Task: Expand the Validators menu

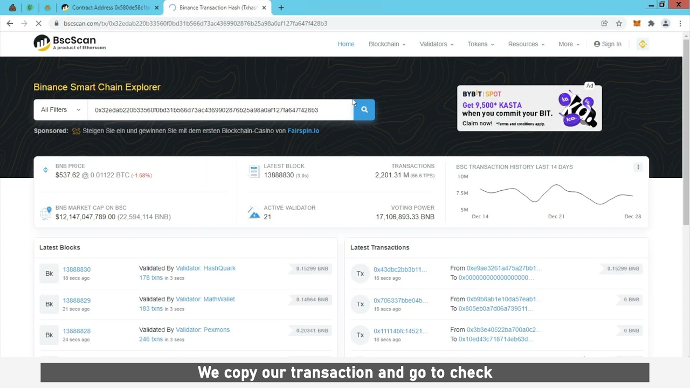Action: (x=436, y=44)
